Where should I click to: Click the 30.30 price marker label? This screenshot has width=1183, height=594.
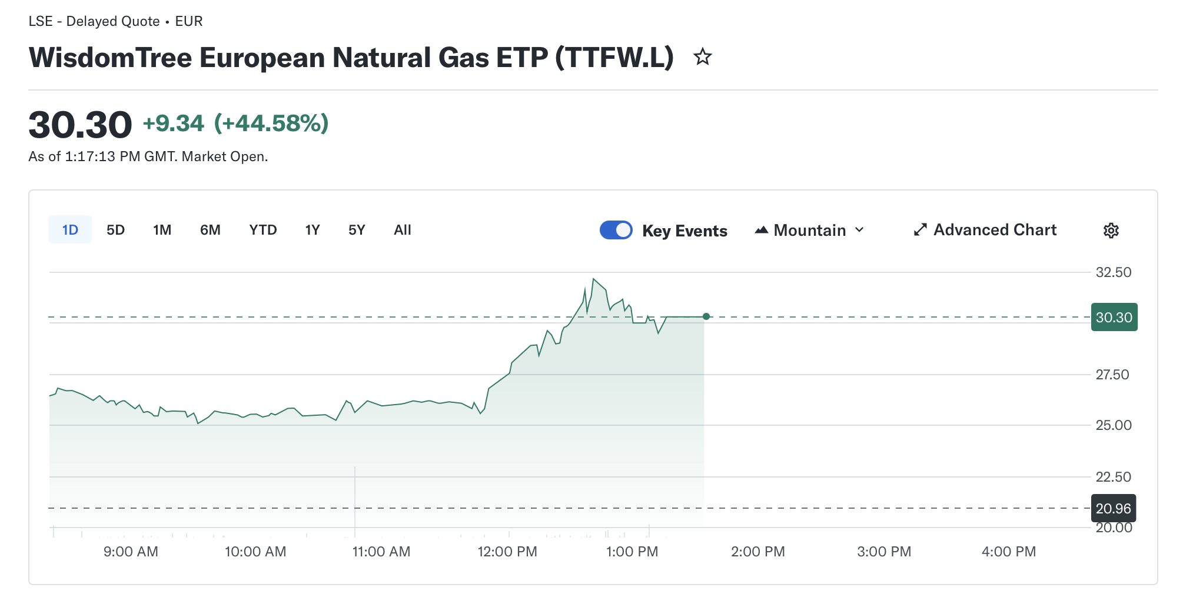pos(1114,317)
